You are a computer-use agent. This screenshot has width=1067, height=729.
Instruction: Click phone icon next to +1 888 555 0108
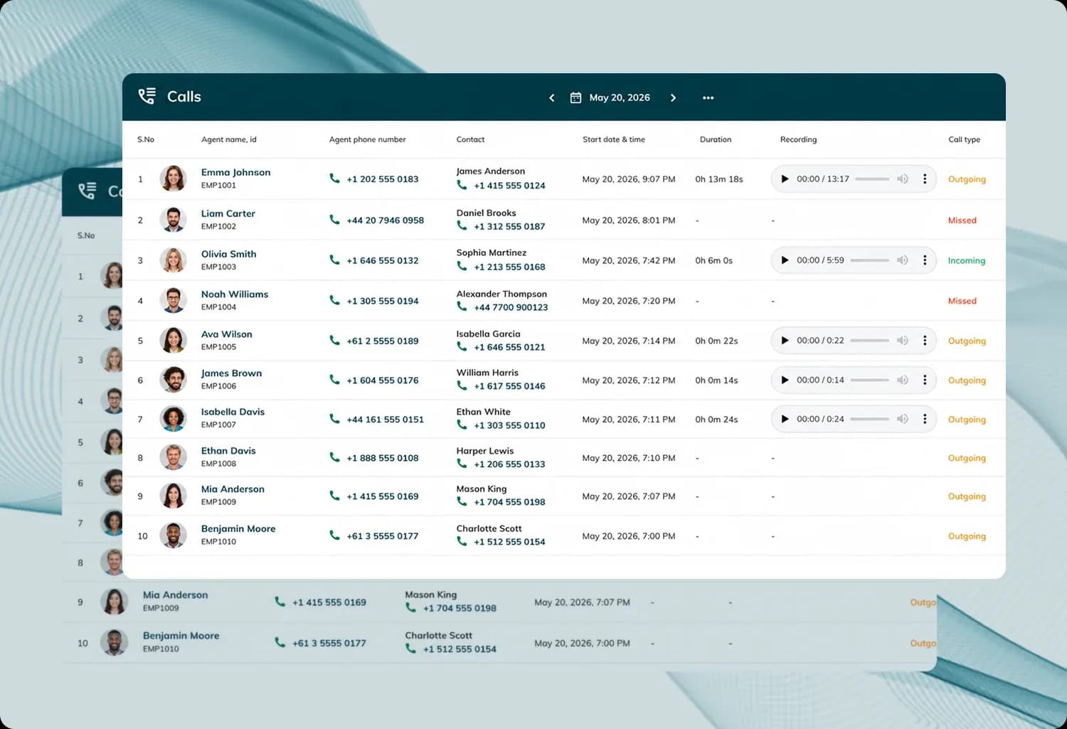coord(334,457)
